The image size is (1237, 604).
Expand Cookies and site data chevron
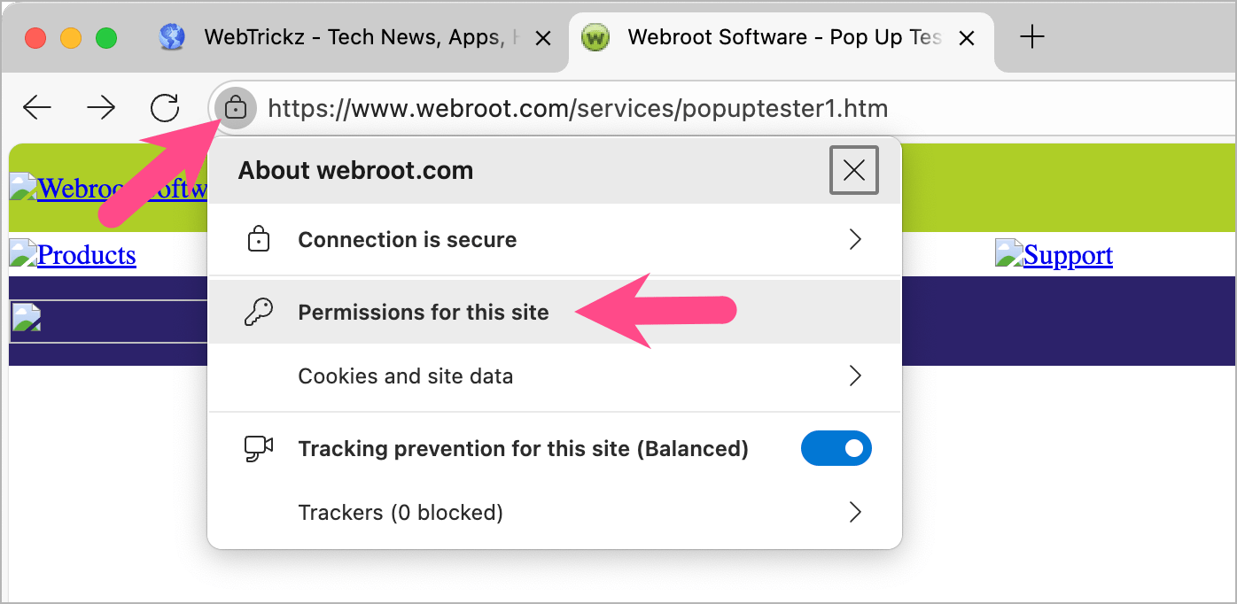pyautogui.click(x=855, y=376)
